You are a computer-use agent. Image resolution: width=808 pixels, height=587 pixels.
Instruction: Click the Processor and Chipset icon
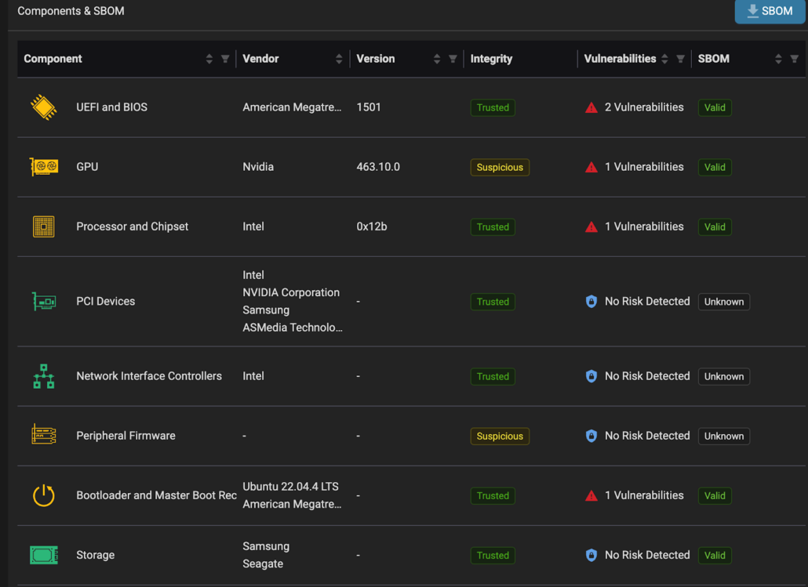(43, 226)
